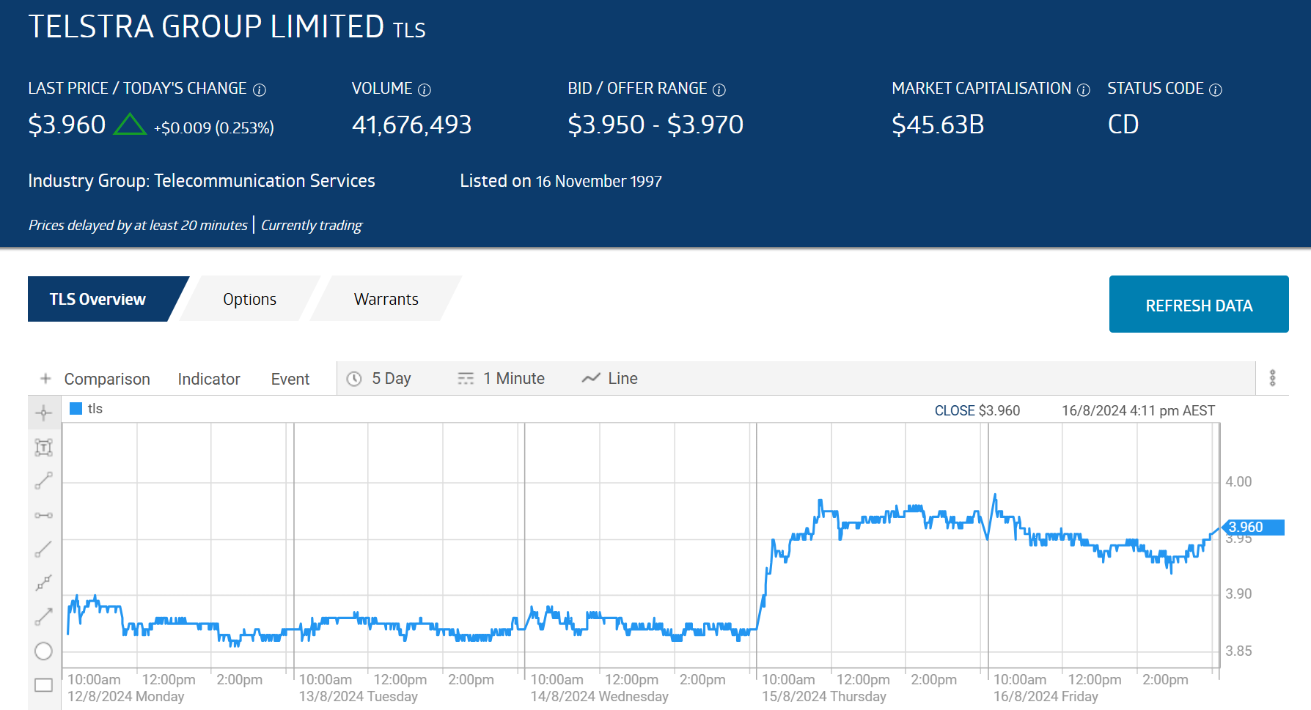Open the 5 Day range dropdown
Screen dimensions: 1311x710
click(x=379, y=378)
